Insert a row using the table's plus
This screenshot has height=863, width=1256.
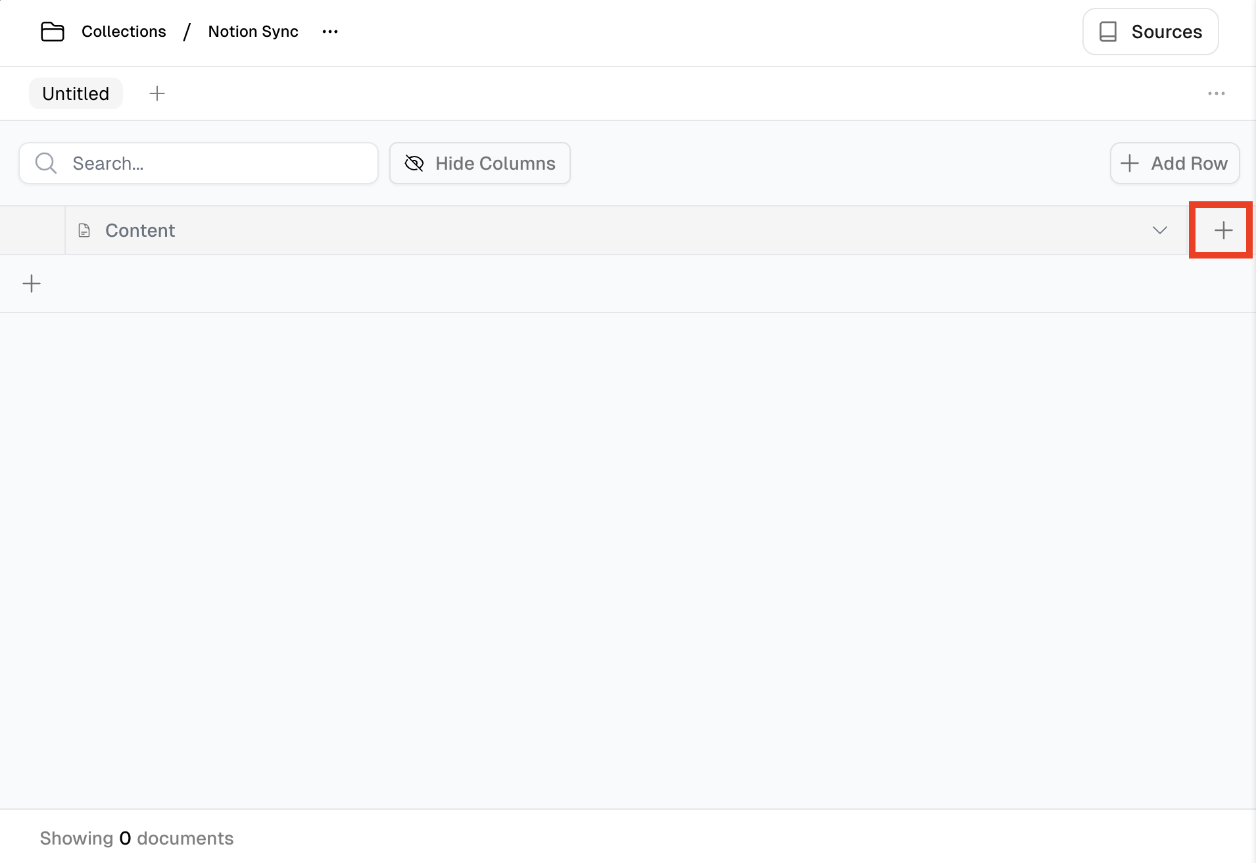(x=32, y=284)
